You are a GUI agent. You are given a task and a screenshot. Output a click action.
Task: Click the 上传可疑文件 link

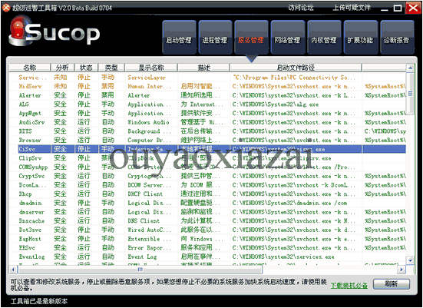(x=352, y=8)
